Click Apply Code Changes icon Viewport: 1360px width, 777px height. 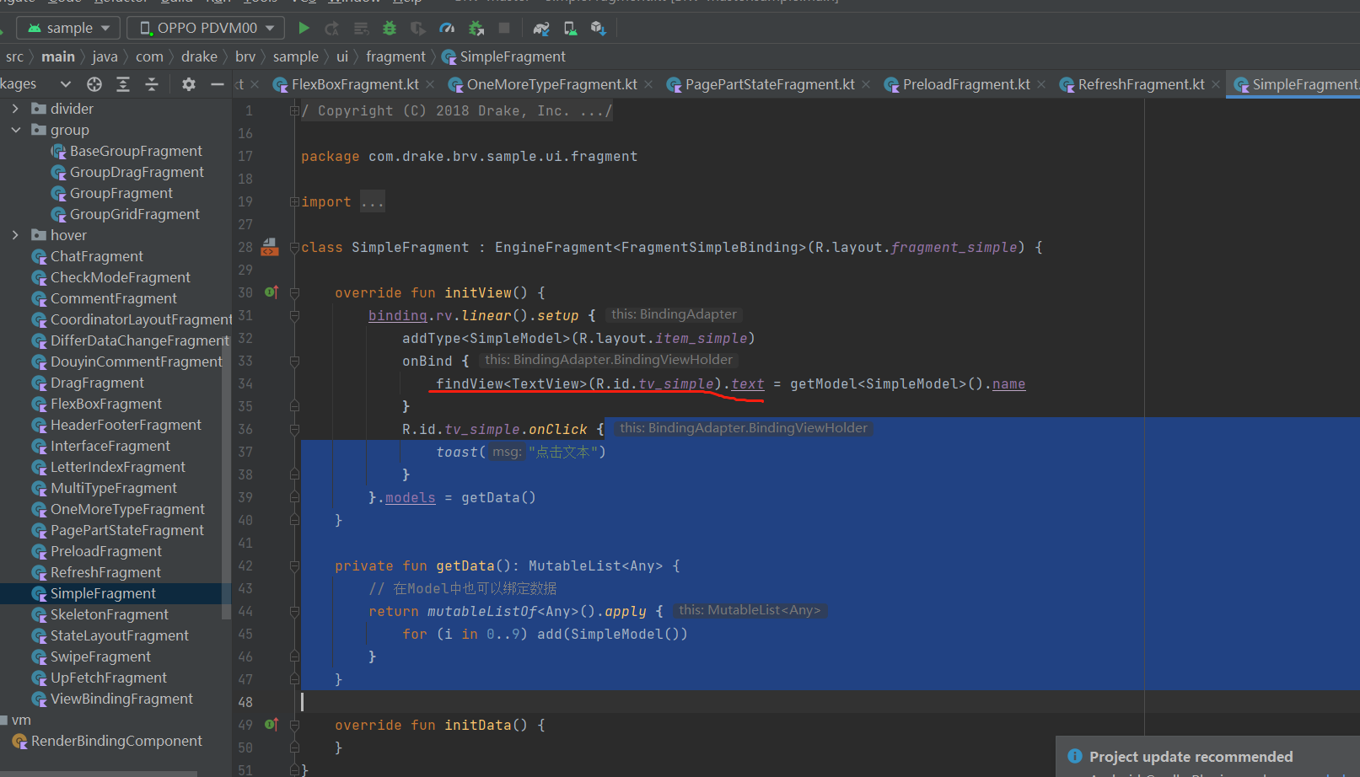361,28
